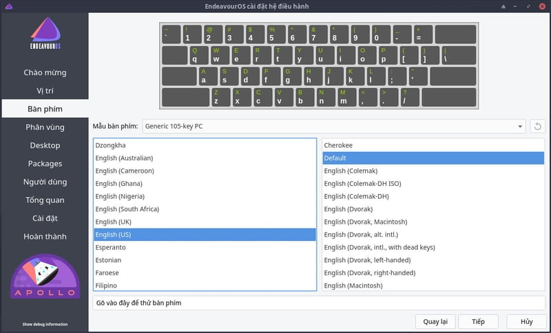The image size is (551, 333).
Task: Open the keyboard model dropdown
Action: coord(334,126)
